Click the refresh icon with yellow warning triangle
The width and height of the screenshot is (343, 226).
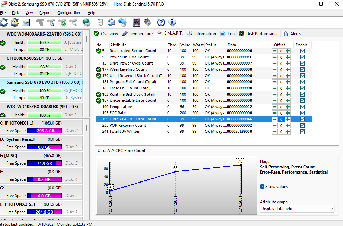point(15,22)
